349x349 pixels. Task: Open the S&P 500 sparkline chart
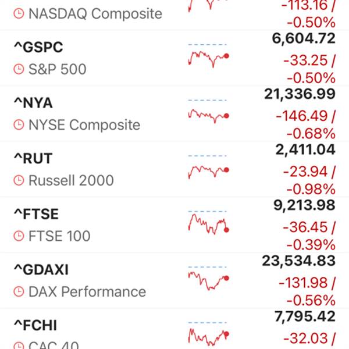(208, 57)
